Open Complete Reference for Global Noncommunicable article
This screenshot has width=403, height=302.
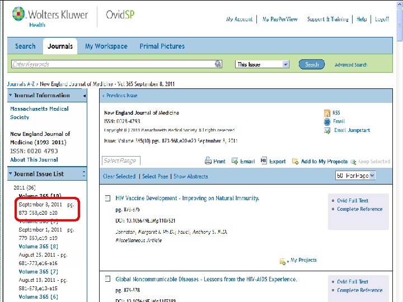tap(359, 290)
